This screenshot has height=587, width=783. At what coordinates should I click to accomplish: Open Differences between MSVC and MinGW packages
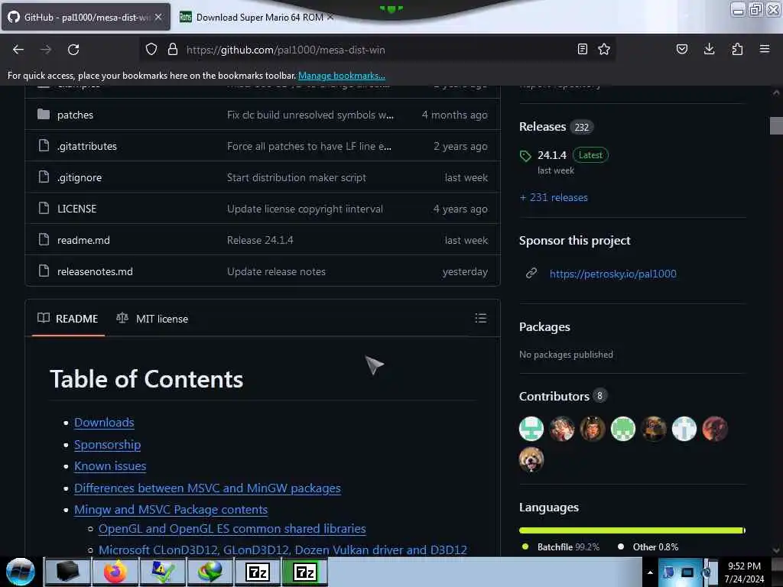[207, 488]
